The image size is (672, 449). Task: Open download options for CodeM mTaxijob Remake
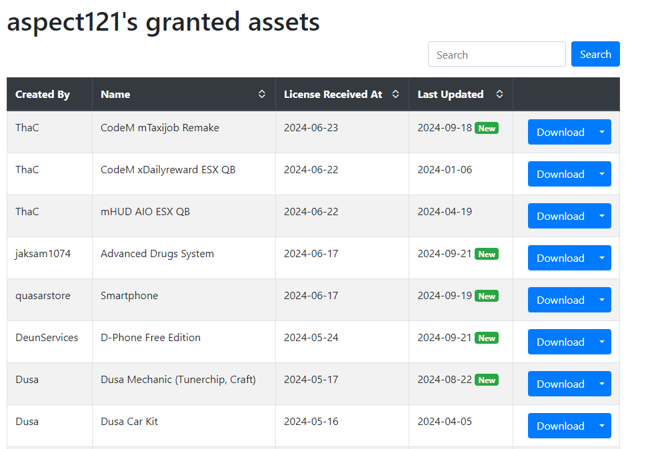tap(602, 132)
